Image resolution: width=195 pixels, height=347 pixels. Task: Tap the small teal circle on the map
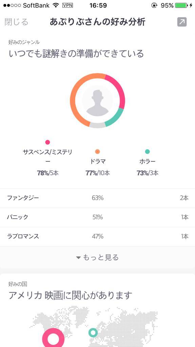[93, 333]
